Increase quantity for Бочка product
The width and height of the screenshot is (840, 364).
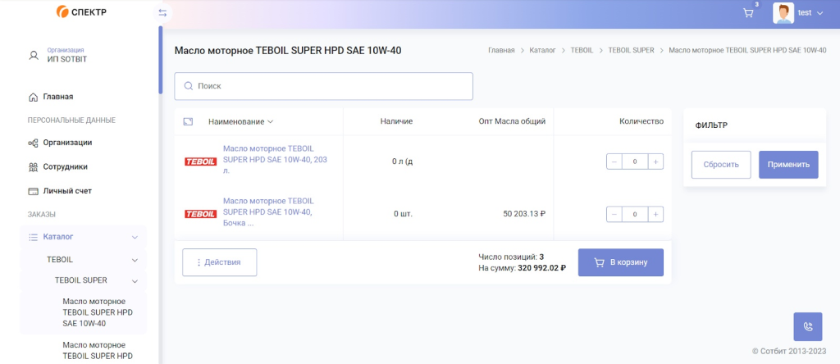pos(655,214)
